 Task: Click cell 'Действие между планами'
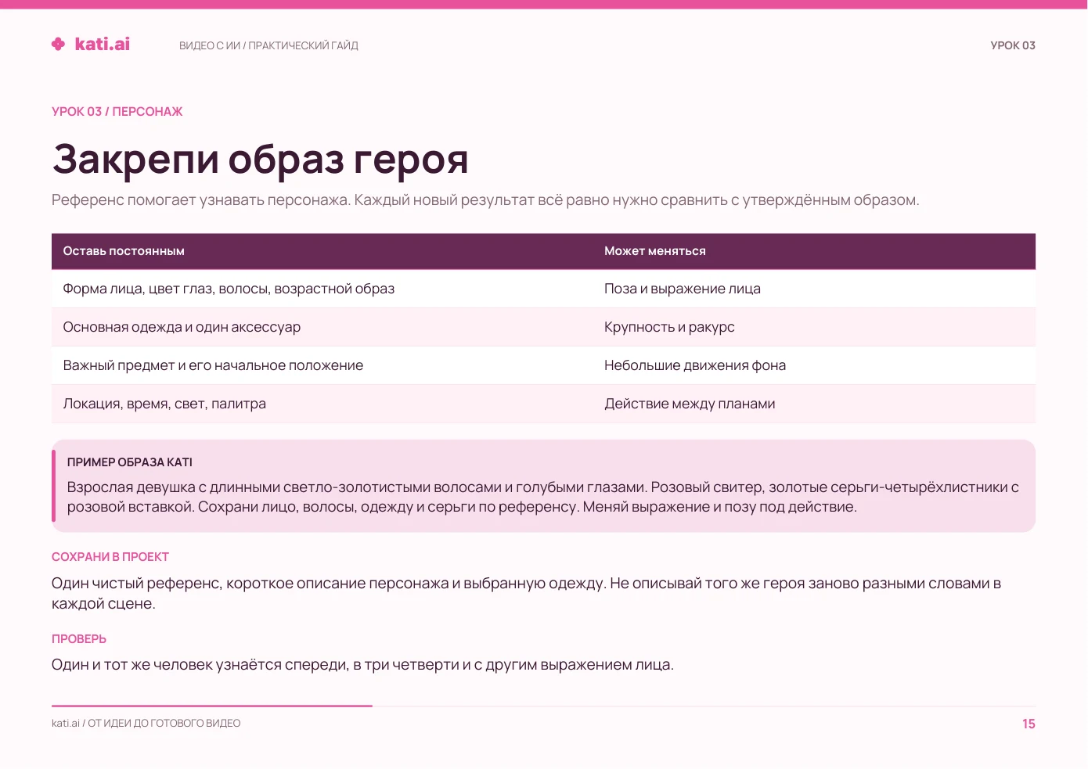point(690,404)
